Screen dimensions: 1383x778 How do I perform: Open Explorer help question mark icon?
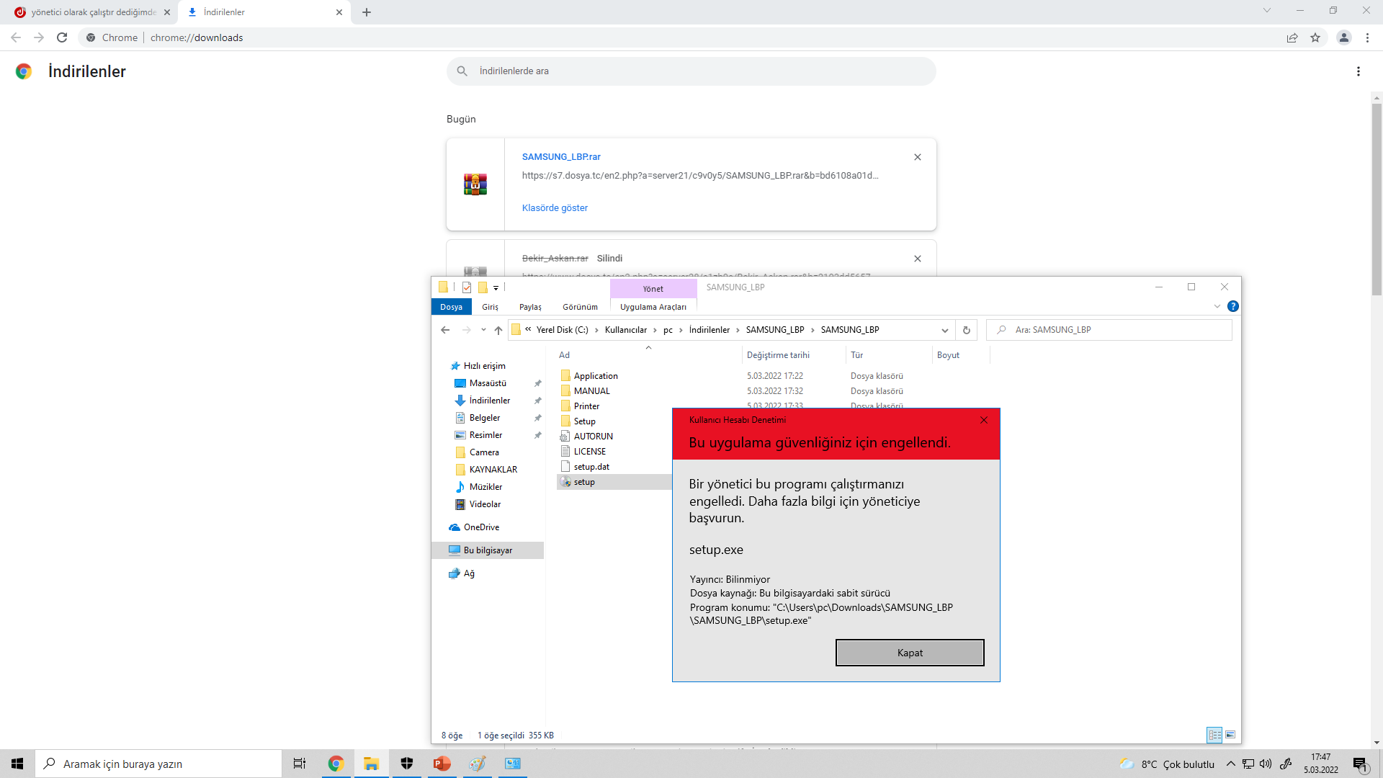[x=1233, y=306]
